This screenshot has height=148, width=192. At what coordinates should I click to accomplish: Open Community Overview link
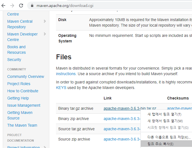(x=25, y=76)
